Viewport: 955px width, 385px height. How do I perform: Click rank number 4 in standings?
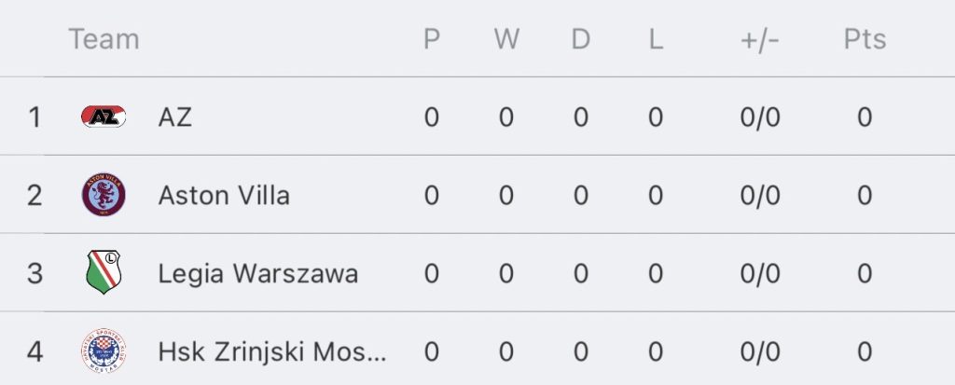[x=35, y=352]
